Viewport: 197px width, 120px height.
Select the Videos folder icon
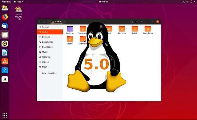click(x=70, y=40)
